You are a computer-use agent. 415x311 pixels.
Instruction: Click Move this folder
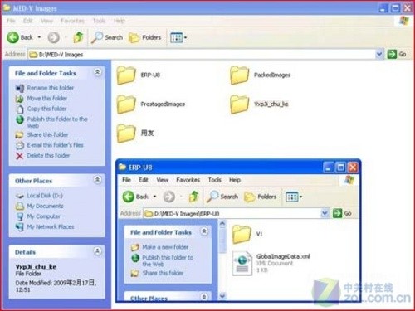point(41,99)
